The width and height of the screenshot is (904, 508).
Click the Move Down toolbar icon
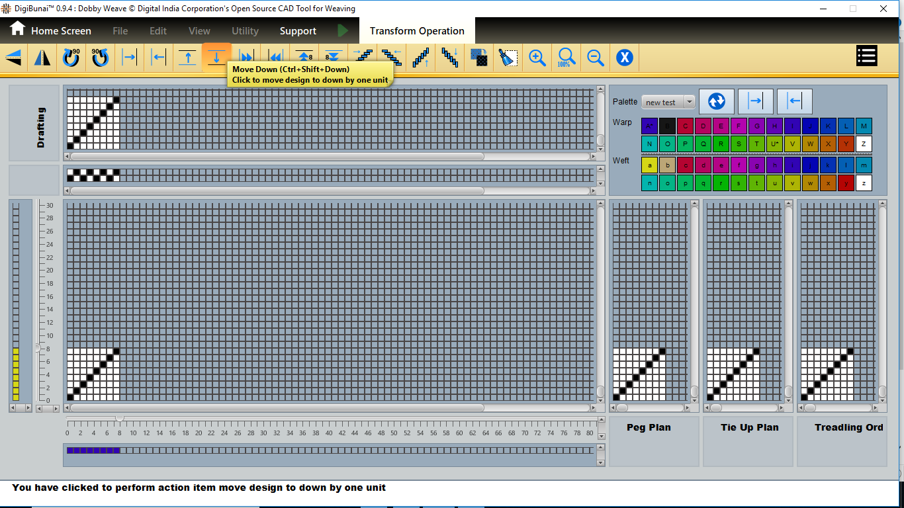click(216, 58)
